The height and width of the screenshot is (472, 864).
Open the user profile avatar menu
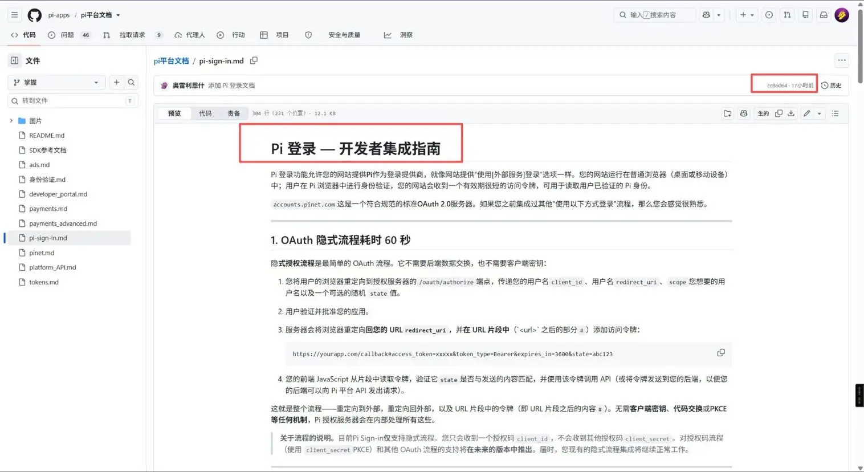(x=842, y=15)
